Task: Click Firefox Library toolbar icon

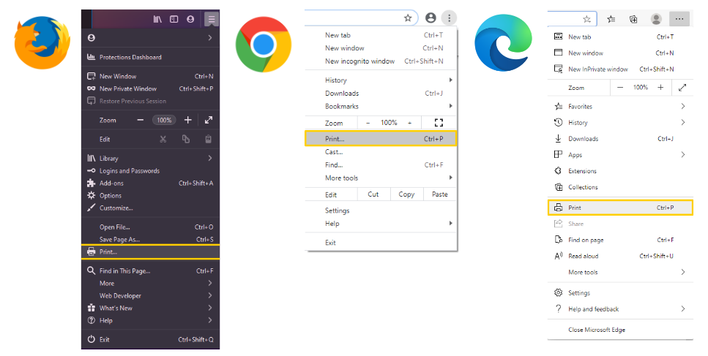Action: [157, 20]
